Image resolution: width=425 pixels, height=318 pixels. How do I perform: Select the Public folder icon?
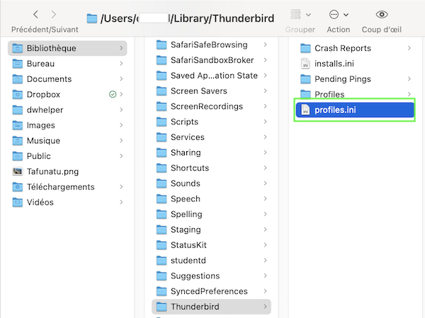(x=18, y=156)
